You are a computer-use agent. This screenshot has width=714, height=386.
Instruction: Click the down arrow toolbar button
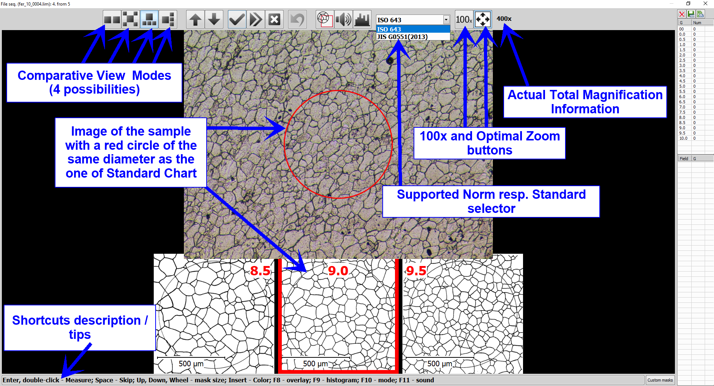(x=214, y=19)
